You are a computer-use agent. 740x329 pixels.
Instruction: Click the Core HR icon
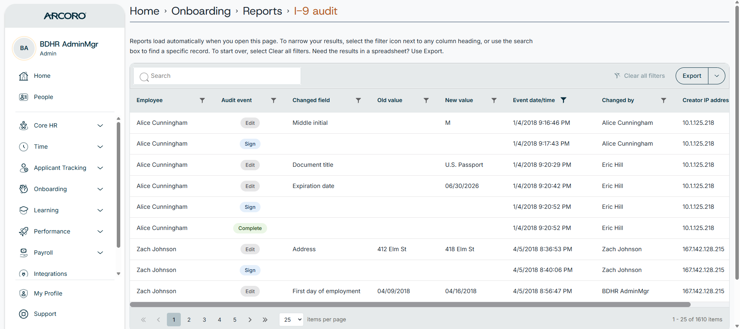click(x=24, y=126)
